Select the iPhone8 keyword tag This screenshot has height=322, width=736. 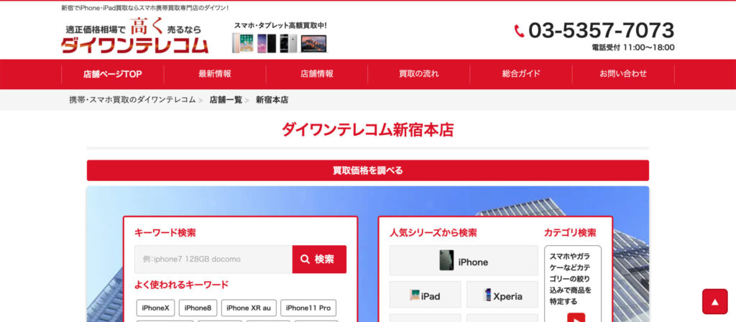pyautogui.click(x=198, y=308)
